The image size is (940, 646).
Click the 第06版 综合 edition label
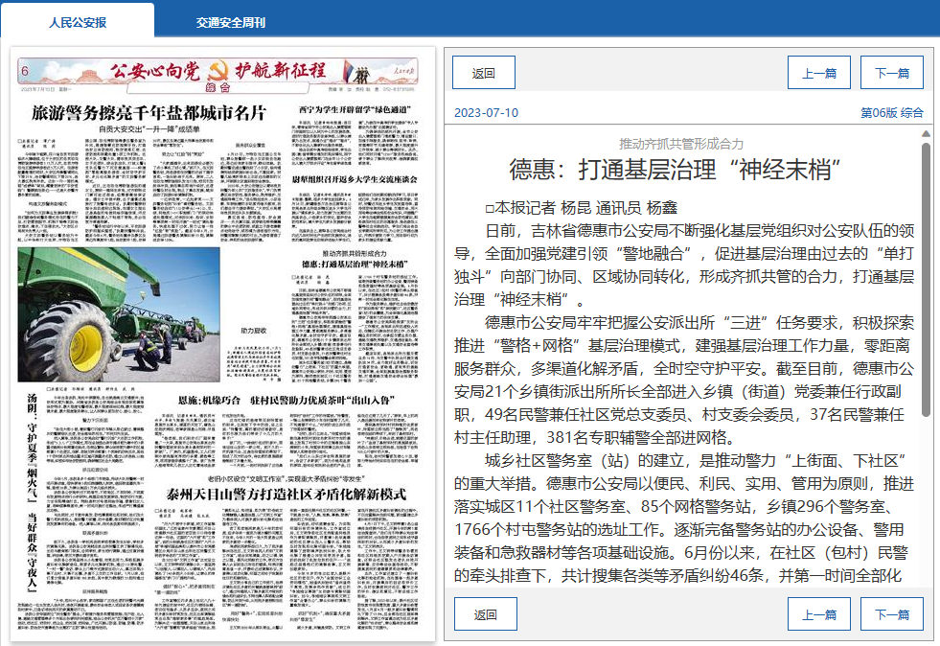[x=891, y=112]
